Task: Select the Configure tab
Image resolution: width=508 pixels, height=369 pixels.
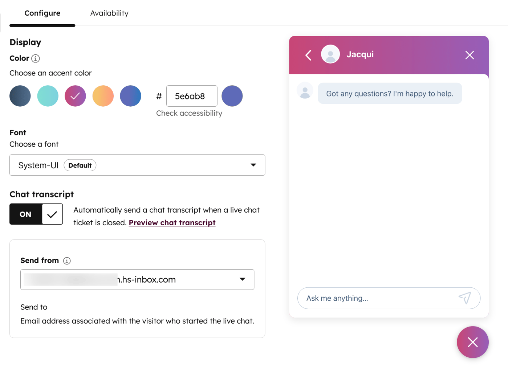Action: (42, 13)
